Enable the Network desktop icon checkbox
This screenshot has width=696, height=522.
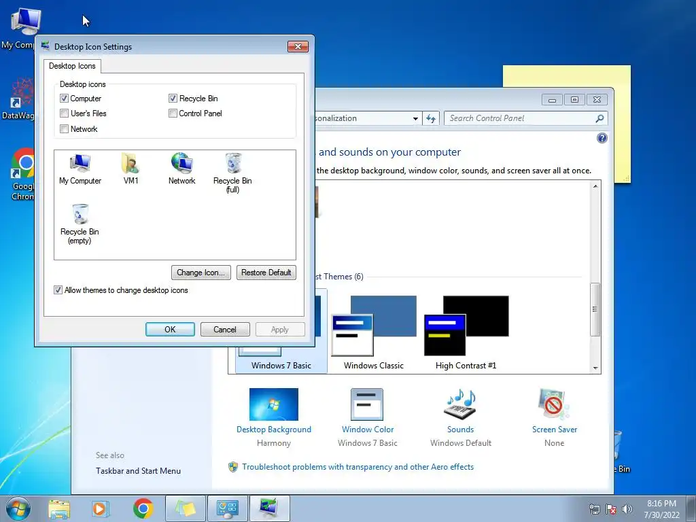65,129
